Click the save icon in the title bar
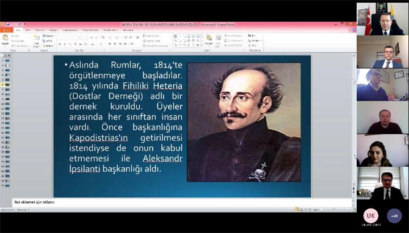 (8, 24)
